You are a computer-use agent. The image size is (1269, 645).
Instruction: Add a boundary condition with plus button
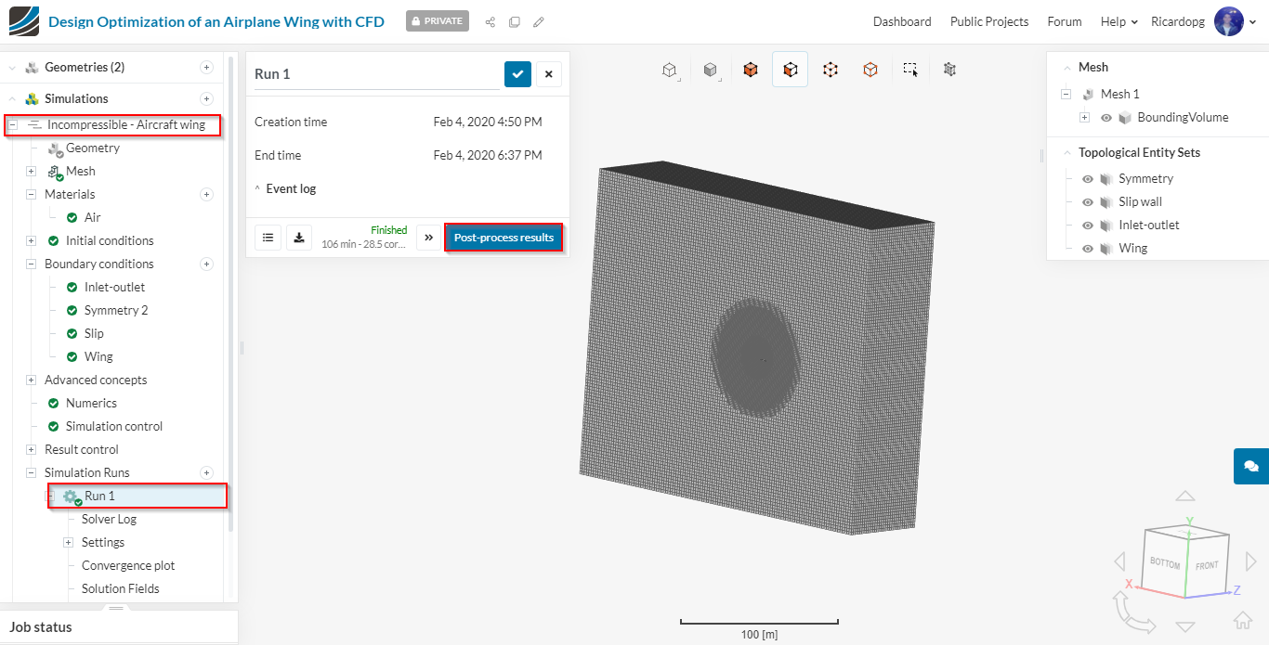206,264
